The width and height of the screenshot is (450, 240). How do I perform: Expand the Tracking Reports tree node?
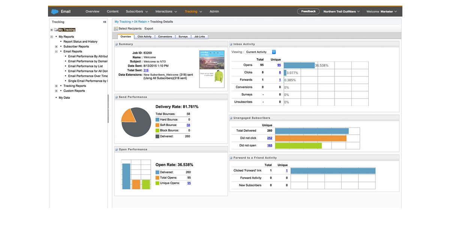56,86
